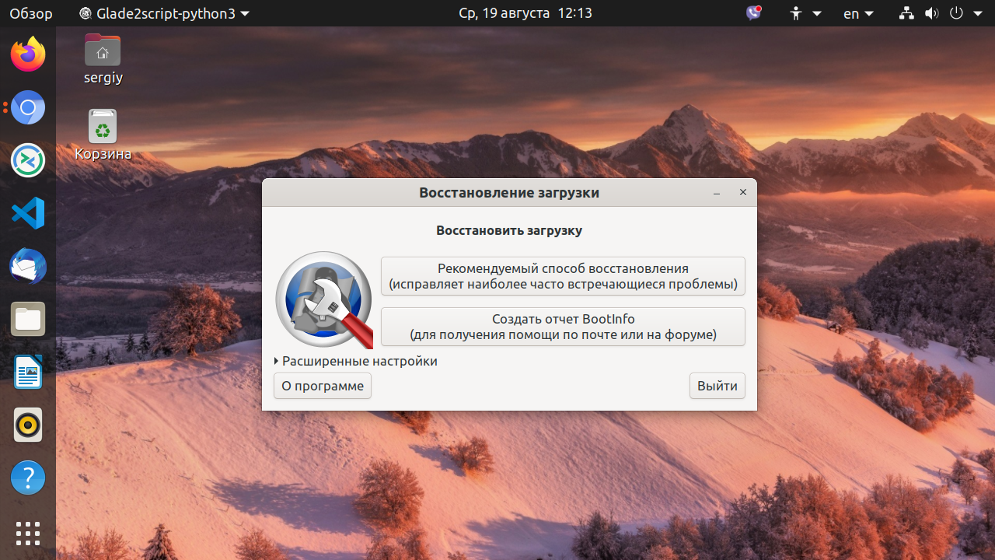Click the Выйти button
995x560 pixels.
pyautogui.click(x=717, y=386)
